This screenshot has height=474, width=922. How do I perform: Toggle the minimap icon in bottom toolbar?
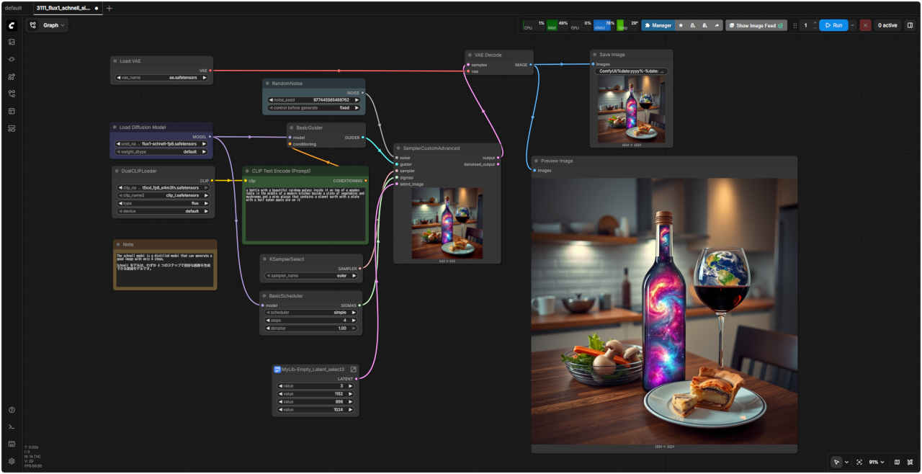click(897, 462)
